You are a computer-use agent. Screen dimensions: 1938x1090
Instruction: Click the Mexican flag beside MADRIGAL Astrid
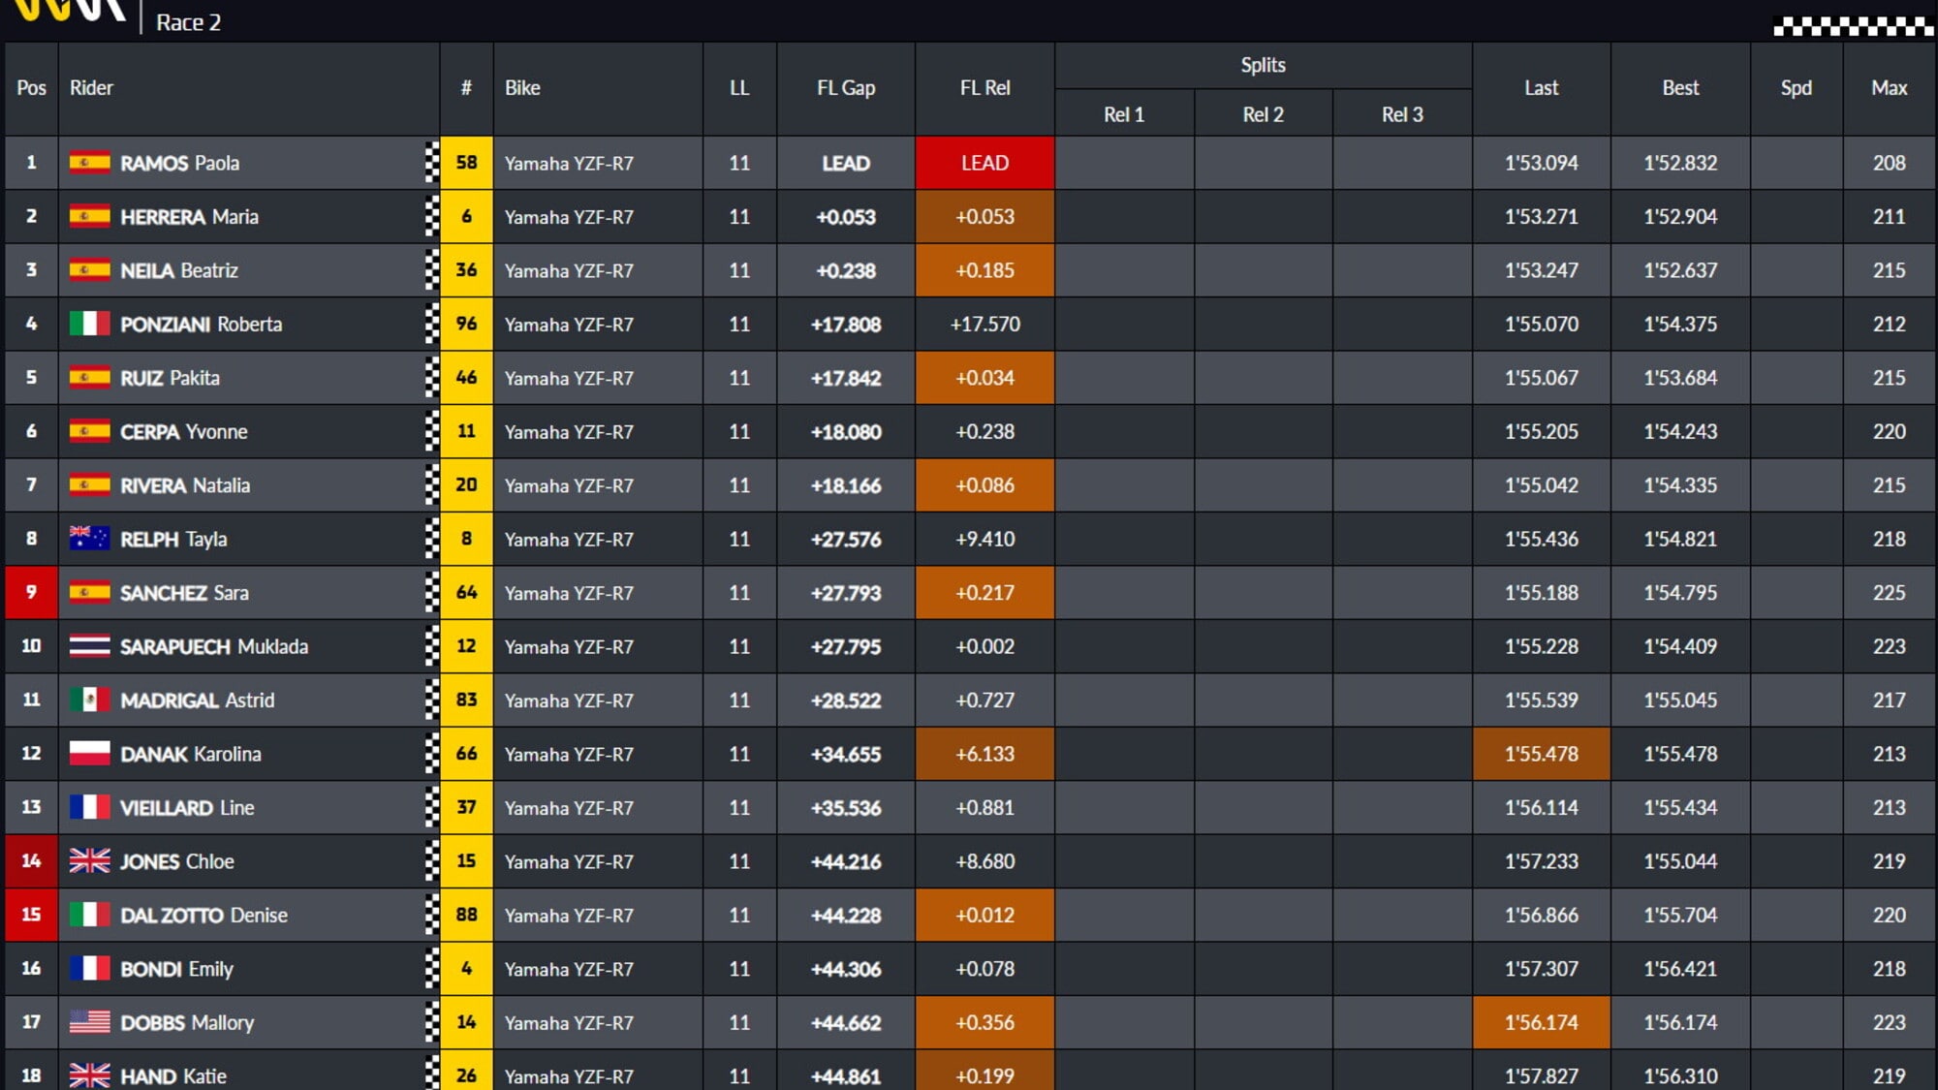pos(89,700)
